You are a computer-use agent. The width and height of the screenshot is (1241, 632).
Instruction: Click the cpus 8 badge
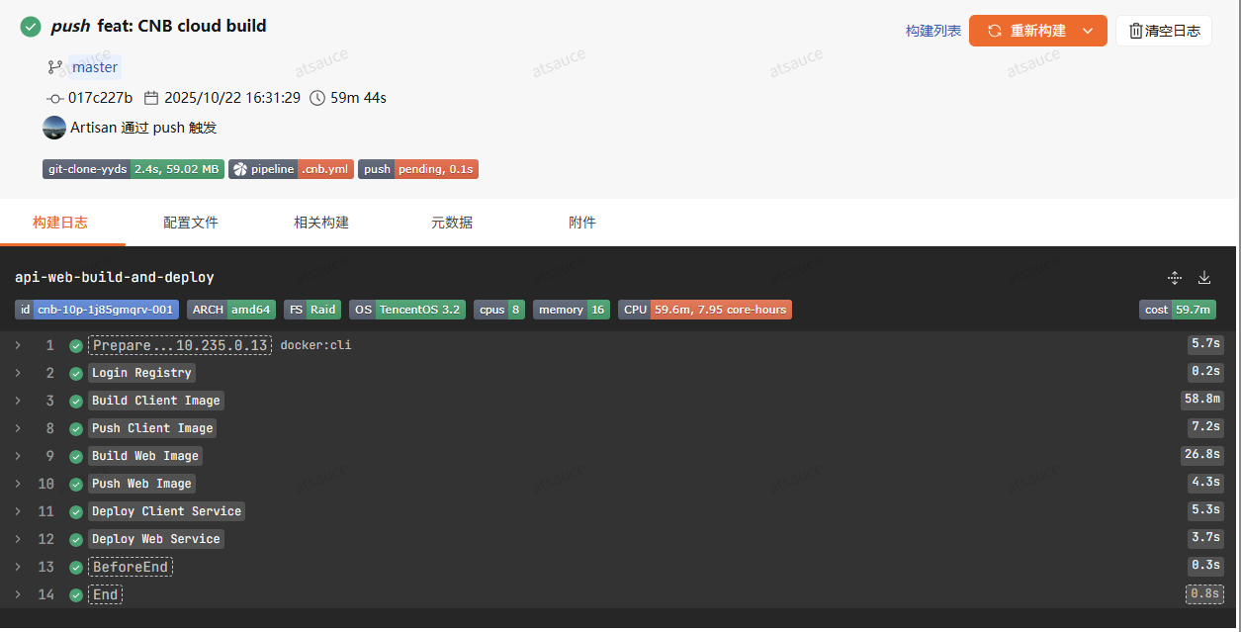coord(499,310)
